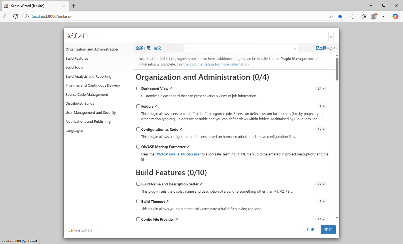The width and height of the screenshot is (403, 244).
Task: Expand Build Name Setter dependency count 27
Action: coord(321,184)
